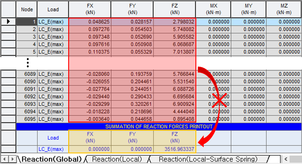Click FX value 0.110375 for node 5

(90, 52)
